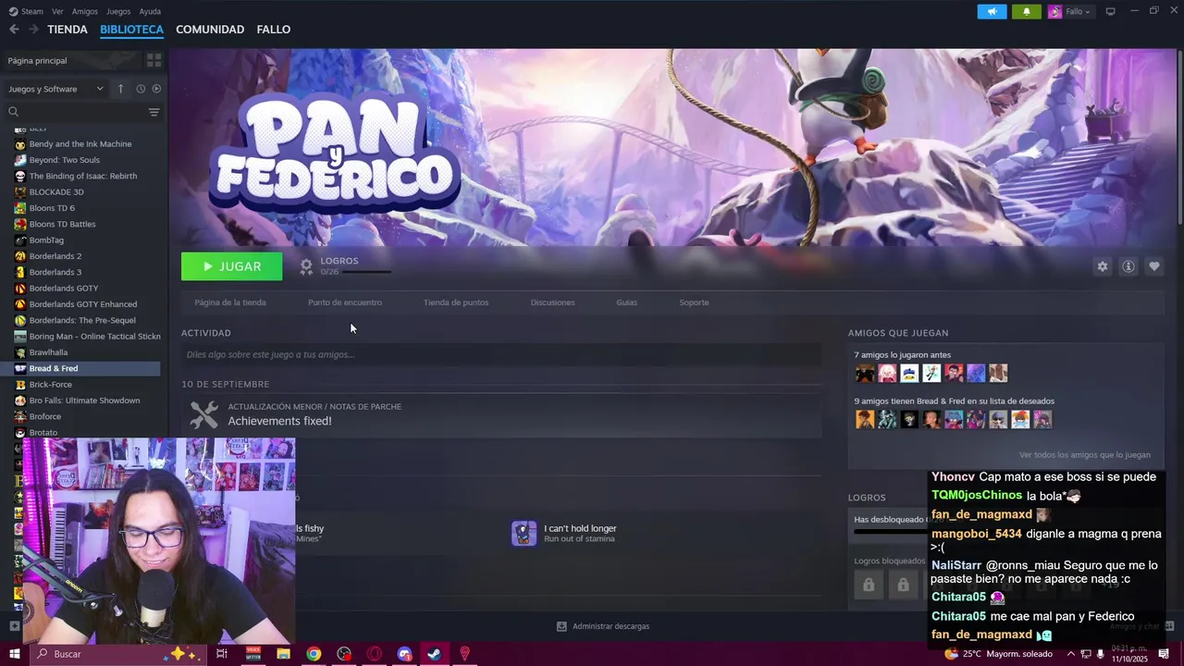The width and height of the screenshot is (1184, 666).
Task: Go to TIENDA tab
Action: click(68, 30)
